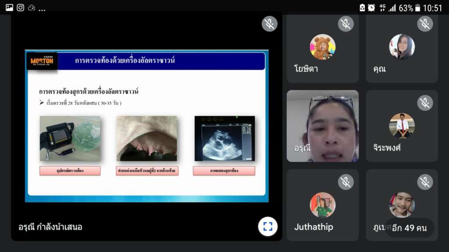Tap the fullscreen icon on the presentation
This screenshot has width=449, height=252.
tap(267, 227)
